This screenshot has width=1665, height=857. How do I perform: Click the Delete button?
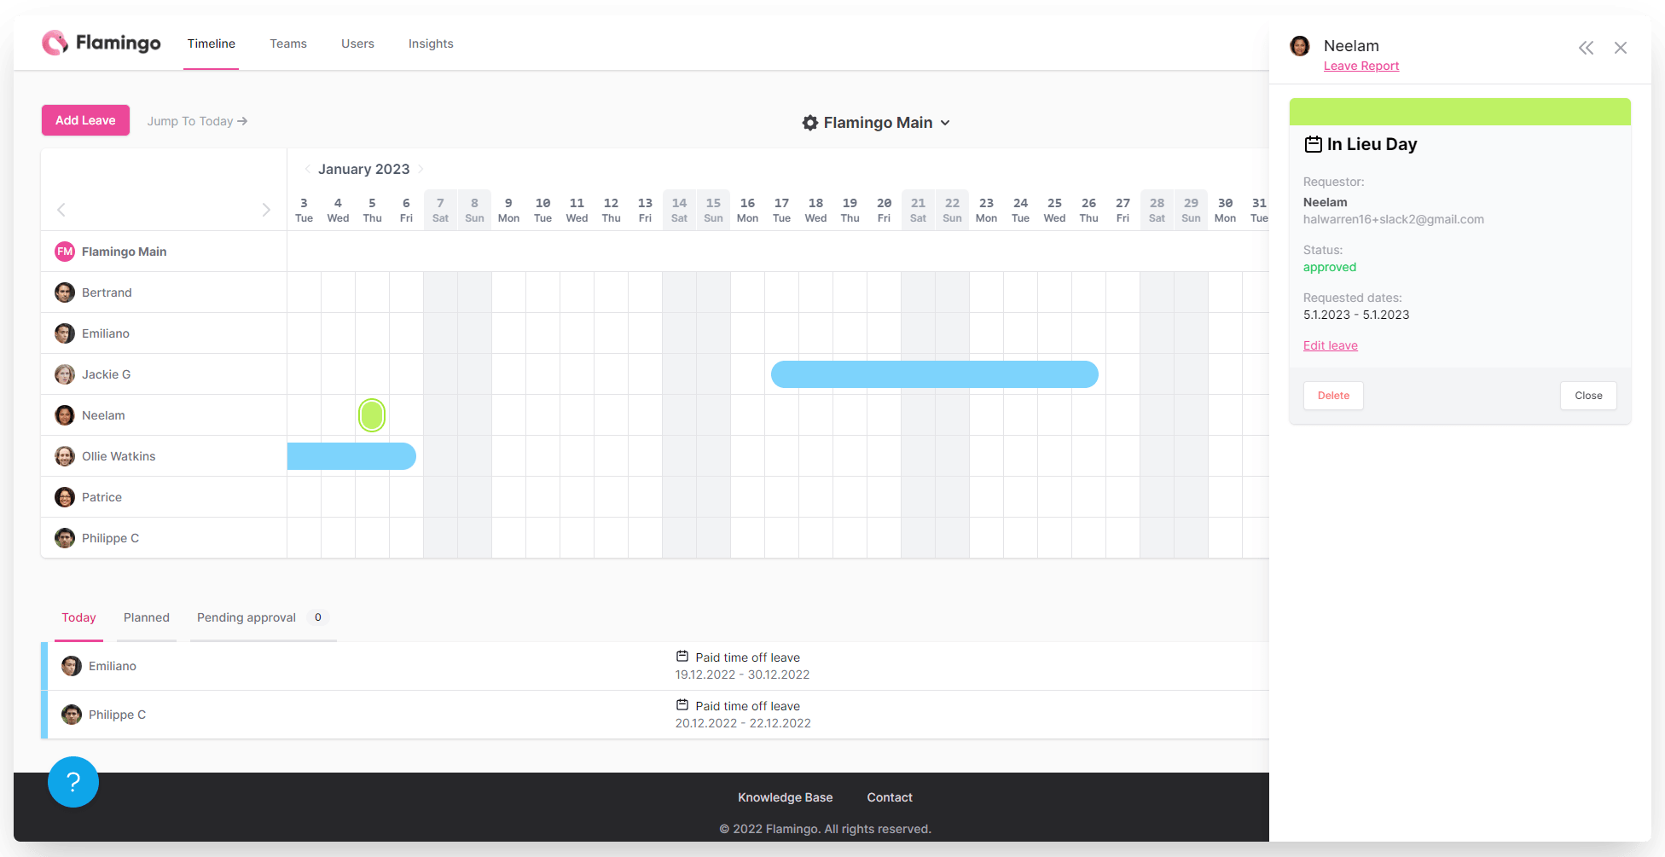pyautogui.click(x=1333, y=396)
